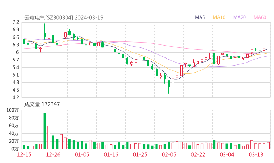Viewport: 274px width, 163px height.
Task: Click the 4.5 price axis label
Action: [16, 90]
